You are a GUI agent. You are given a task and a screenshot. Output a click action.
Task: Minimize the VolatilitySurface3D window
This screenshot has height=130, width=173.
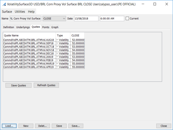coord(143,4)
